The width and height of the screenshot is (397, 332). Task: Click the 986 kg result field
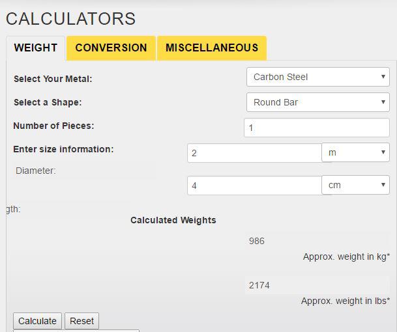click(316, 241)
